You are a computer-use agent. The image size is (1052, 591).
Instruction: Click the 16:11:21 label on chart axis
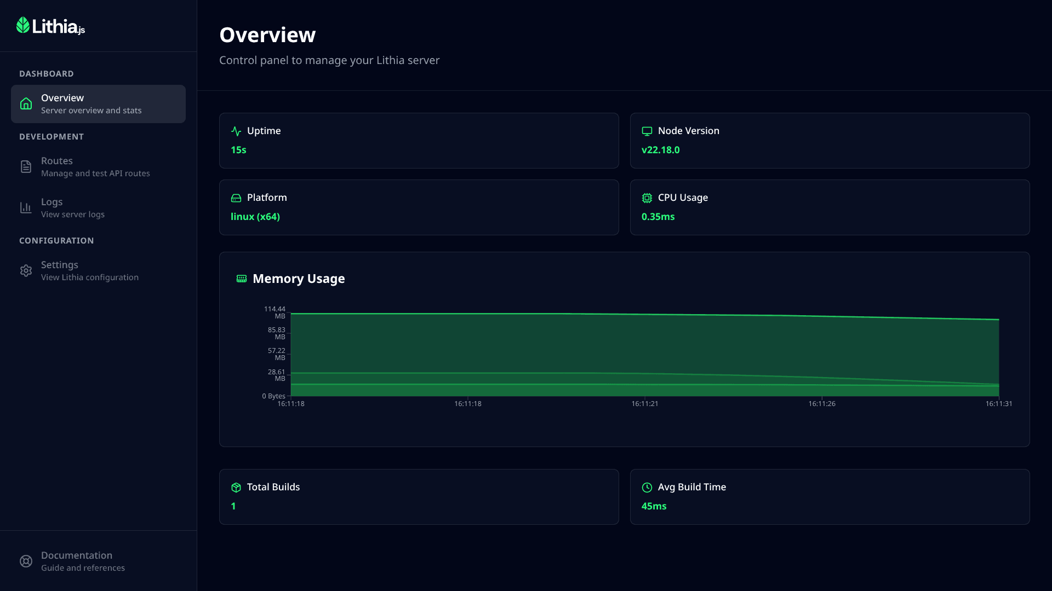point(645,404)
